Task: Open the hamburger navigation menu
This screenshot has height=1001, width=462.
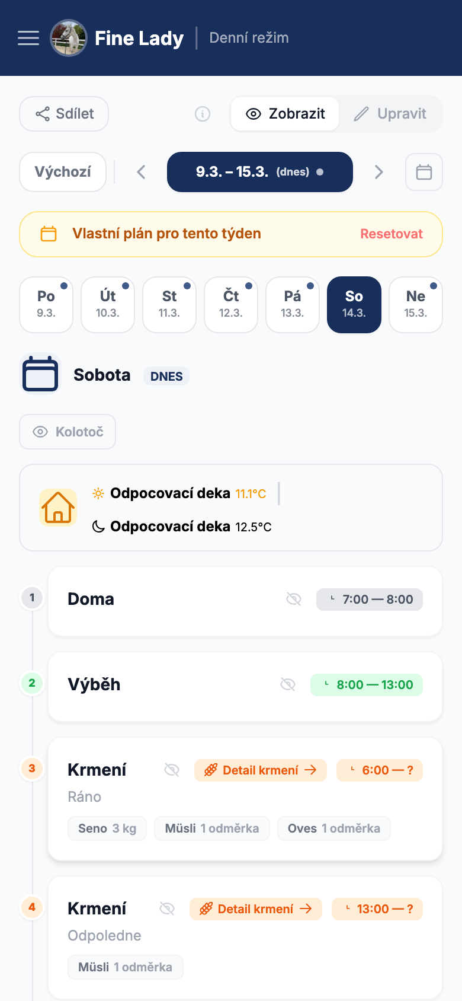Action: (28, 38)
